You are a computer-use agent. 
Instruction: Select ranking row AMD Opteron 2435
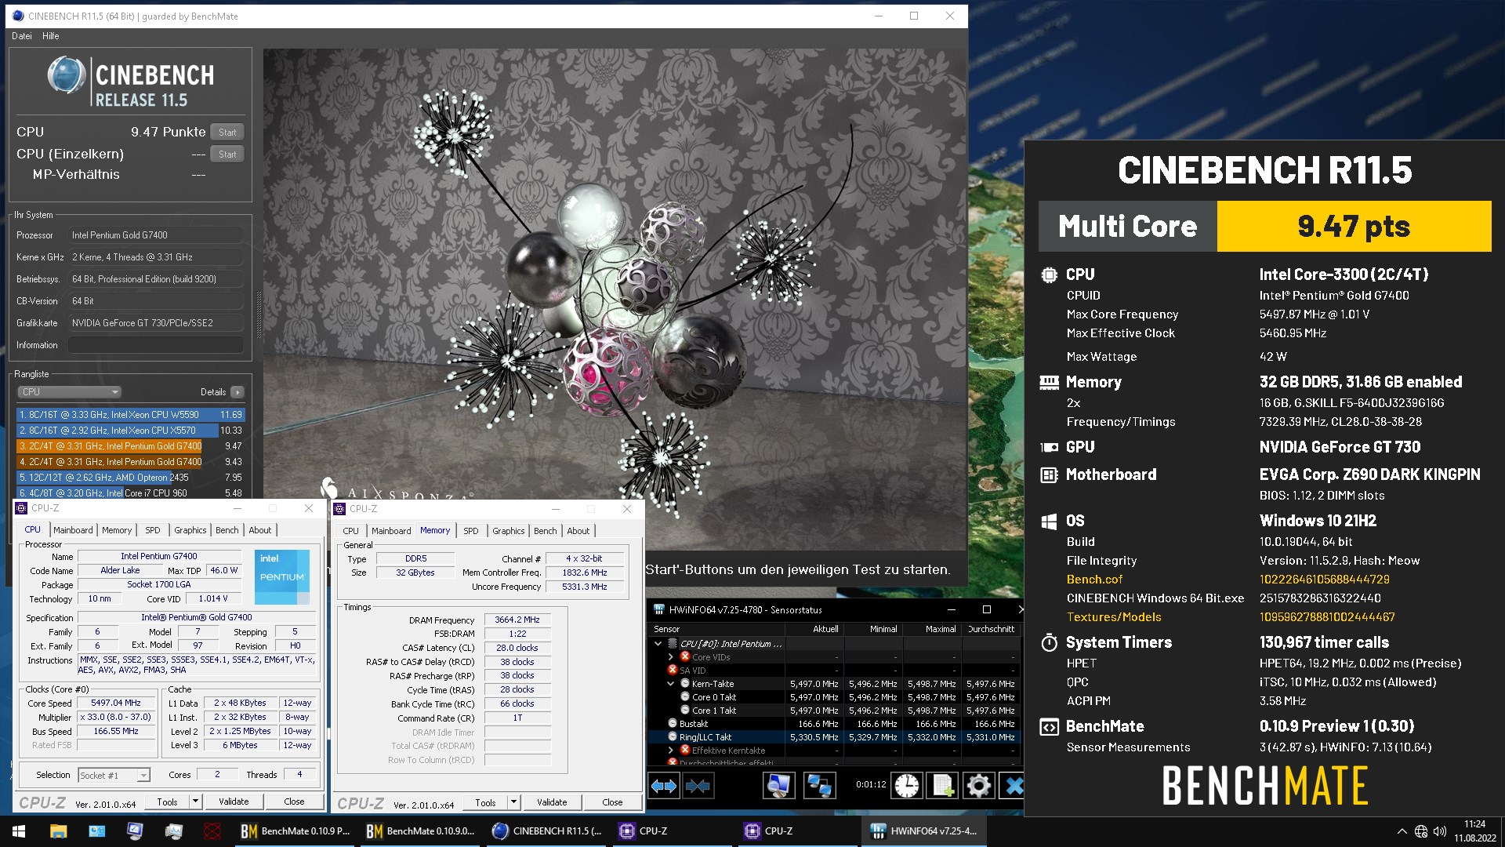(x=131, y=478)
